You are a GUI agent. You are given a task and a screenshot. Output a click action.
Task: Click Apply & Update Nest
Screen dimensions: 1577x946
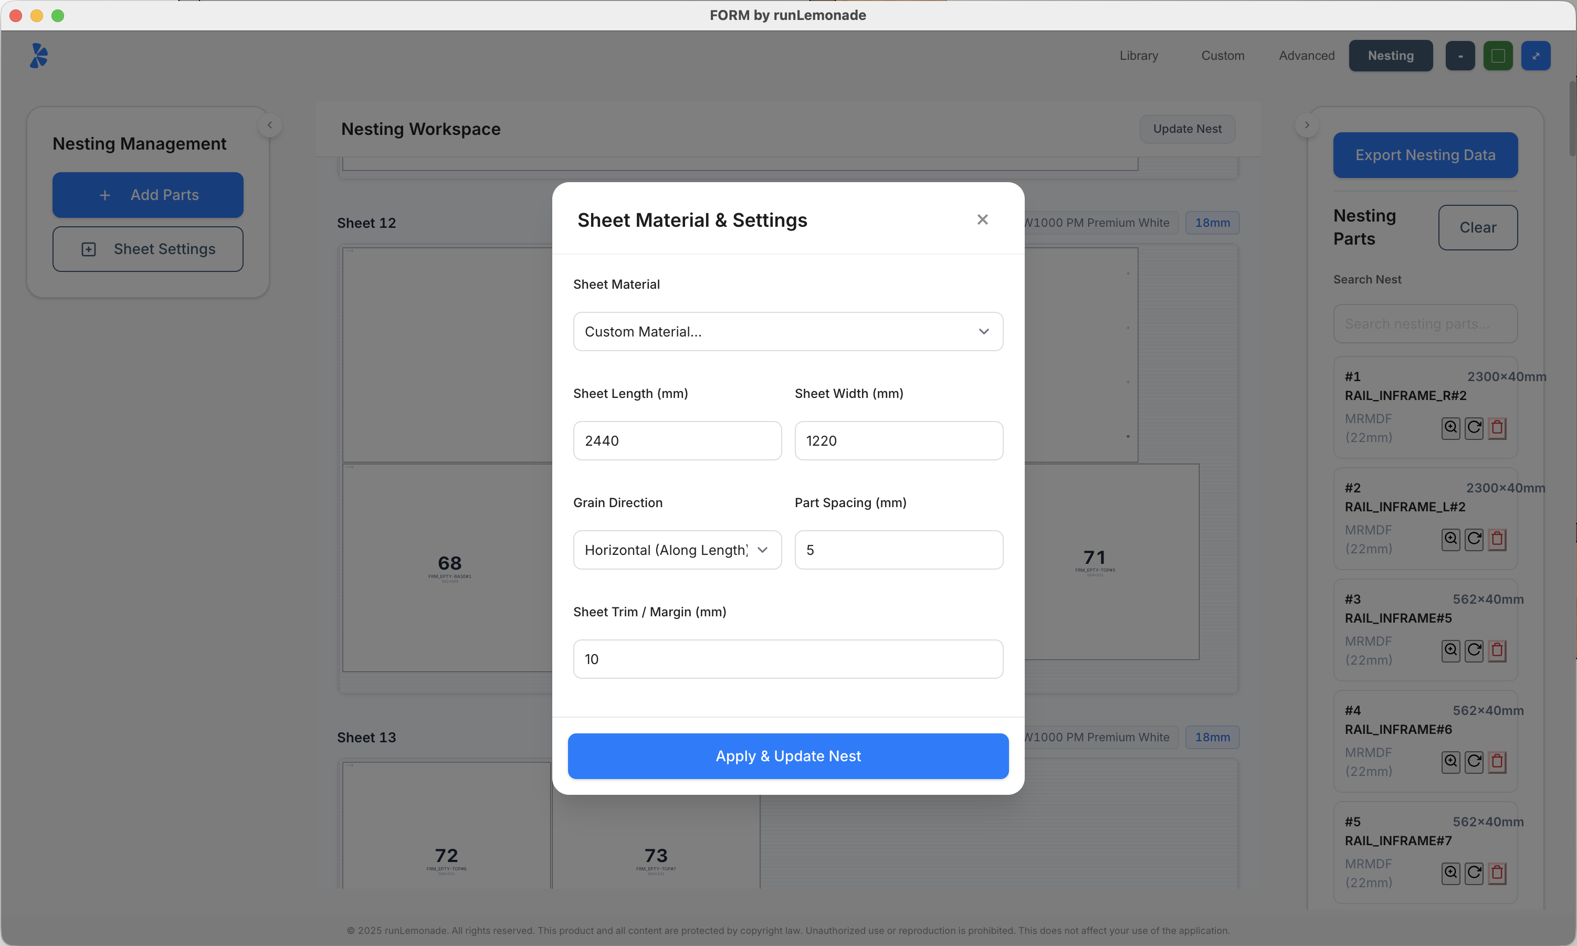[787, 756]
